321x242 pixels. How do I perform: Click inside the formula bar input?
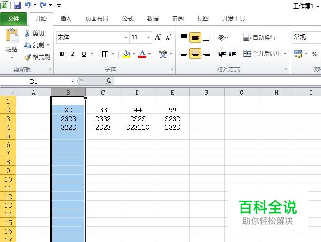(x=217, y=81)
